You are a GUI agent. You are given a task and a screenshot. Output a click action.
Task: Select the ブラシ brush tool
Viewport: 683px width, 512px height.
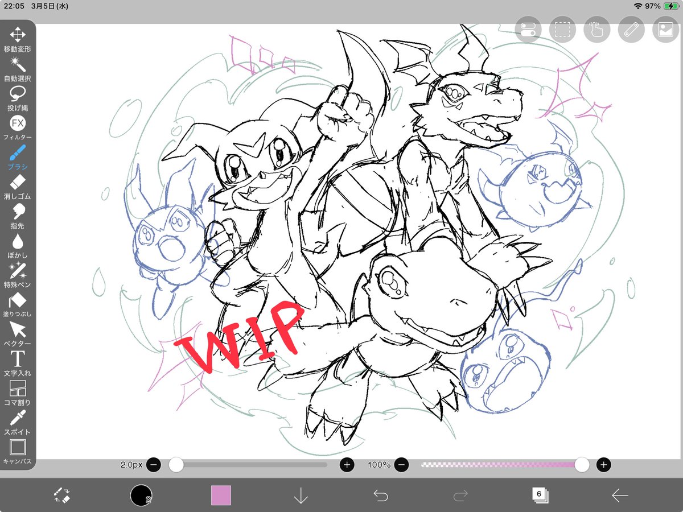(18, 158)
